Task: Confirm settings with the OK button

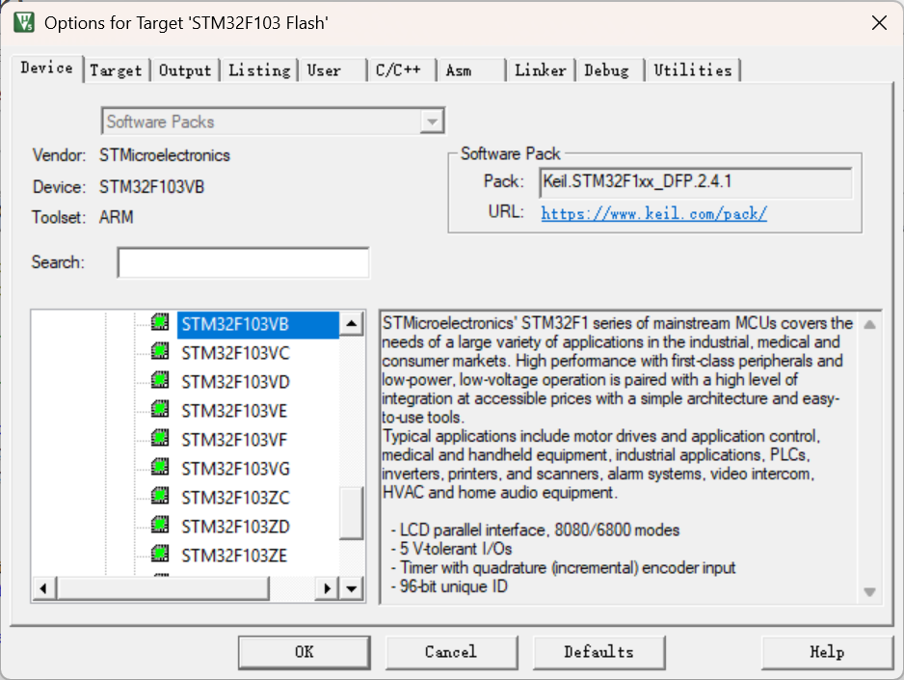Action: coord(305,652)
